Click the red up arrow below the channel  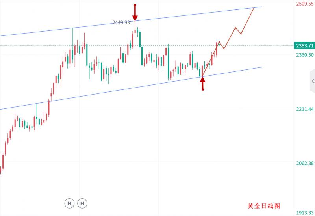point(202,83)
